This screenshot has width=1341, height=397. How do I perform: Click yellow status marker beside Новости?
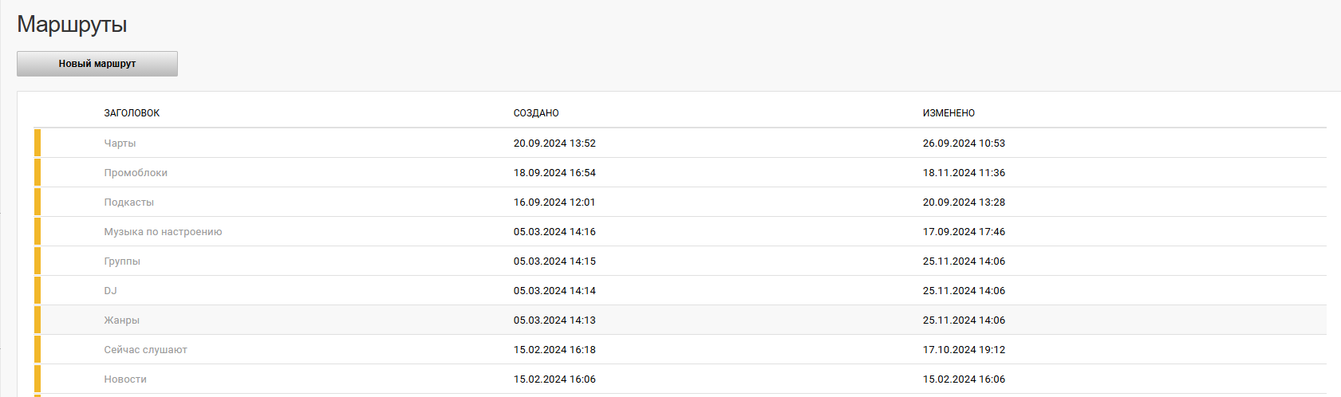coord(37,379)
